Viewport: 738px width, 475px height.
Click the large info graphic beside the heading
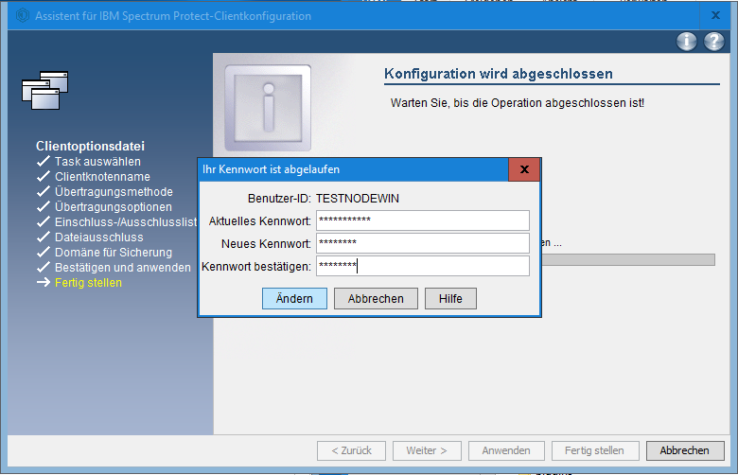[x=268, y=108]
